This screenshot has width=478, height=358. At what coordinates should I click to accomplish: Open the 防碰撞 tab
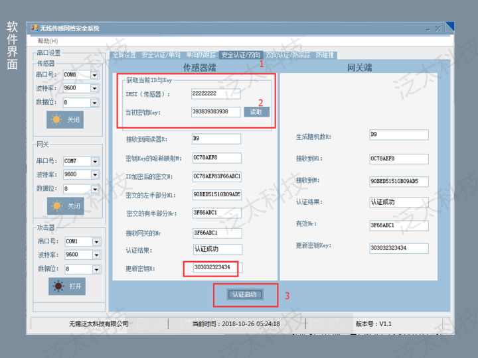pos(325,55)
